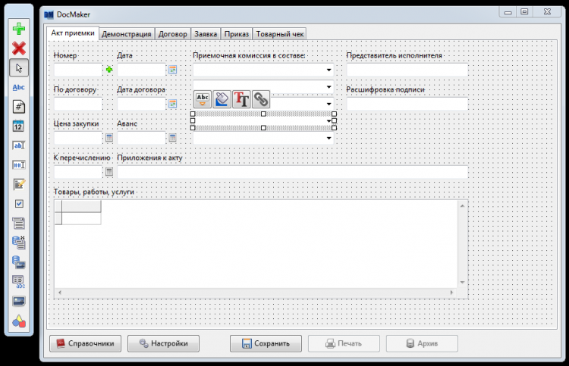569x366 pixels.
Task: Click the Дата input field
Action: pyautogui.click(x=142, y=70)
